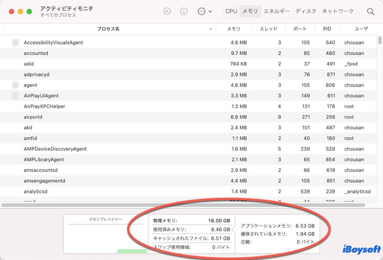Expand the chevron beside the ellipsis button
383x260 pixels.
click(x=210, y=11)
